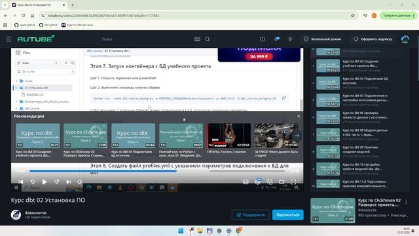Open playlist item Курс по dbt 06
The width and height of the screenshot is (419, 236).
[x=359, y=117]
